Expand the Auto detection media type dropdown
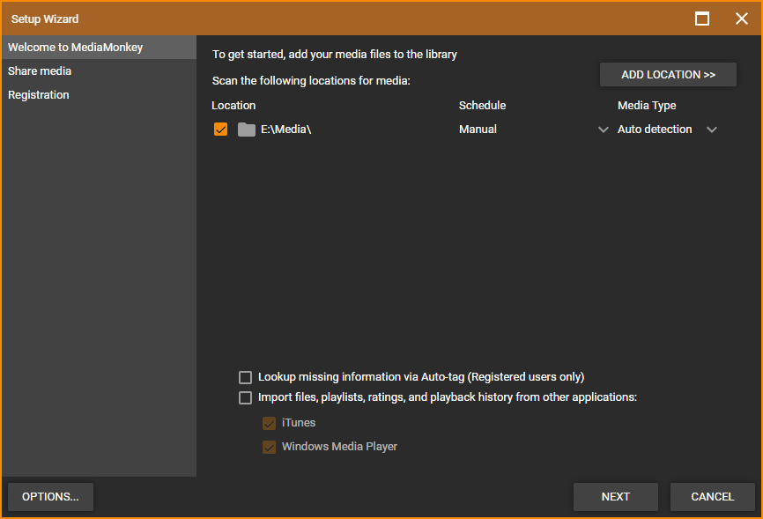This screenshot has height=519, width=763. (711, 130)
